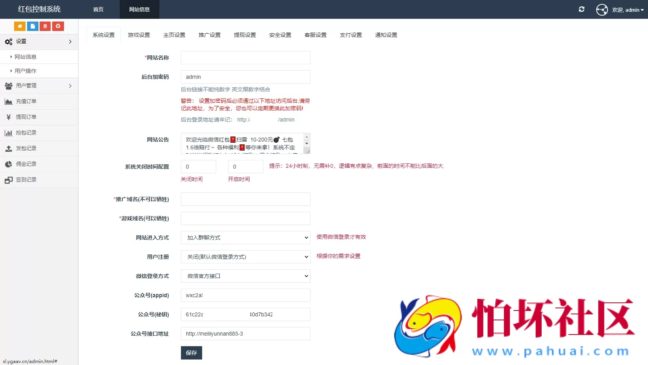Click the 充值订单 chart icon
Screen dimensions: 648x365
(8, 102)
